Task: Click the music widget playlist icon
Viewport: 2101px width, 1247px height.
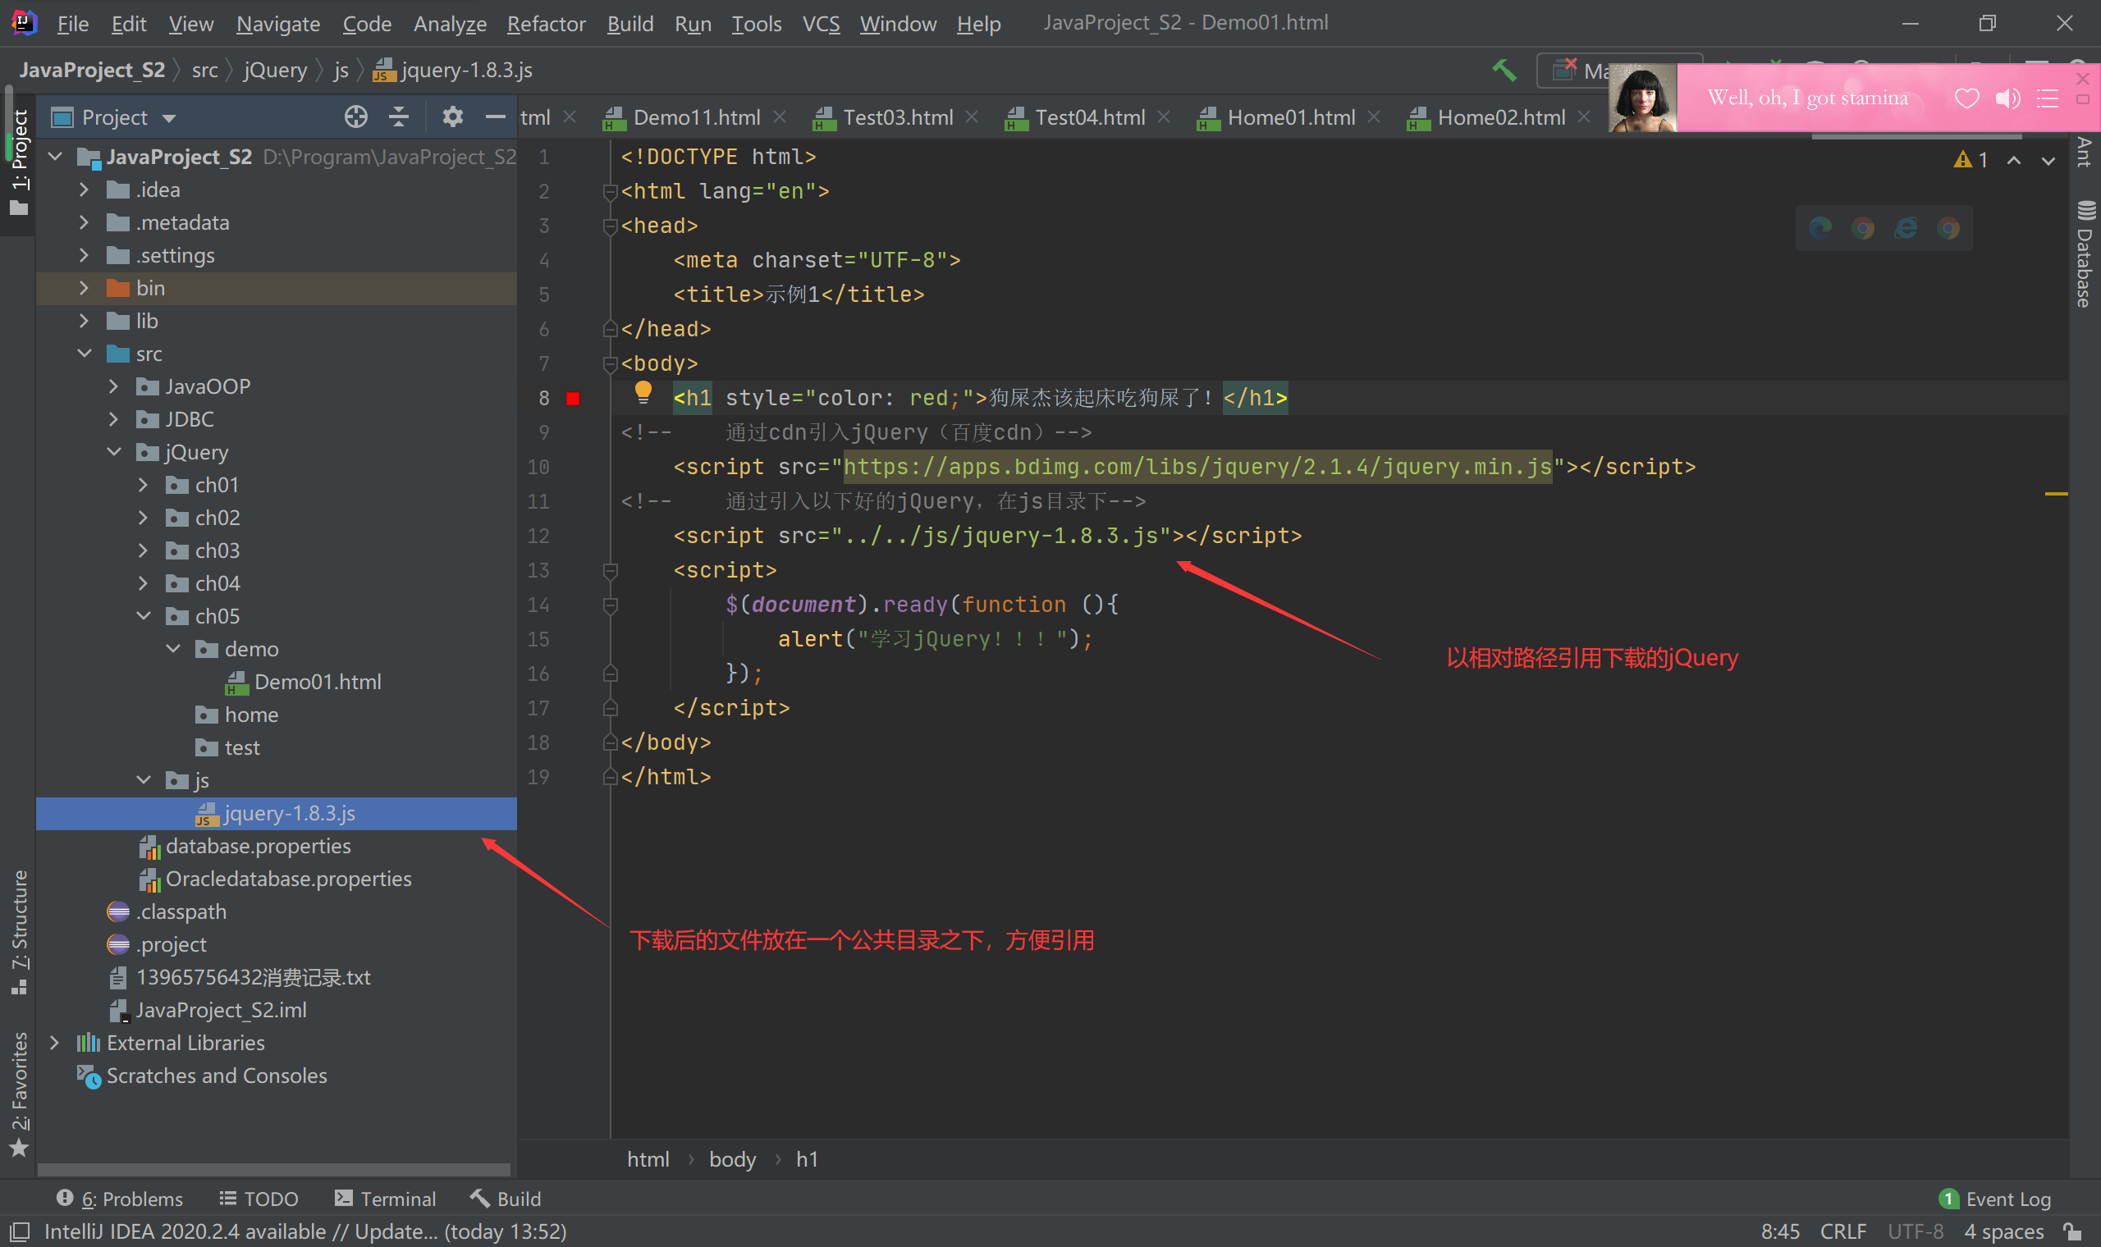Action: [2047, 98]
